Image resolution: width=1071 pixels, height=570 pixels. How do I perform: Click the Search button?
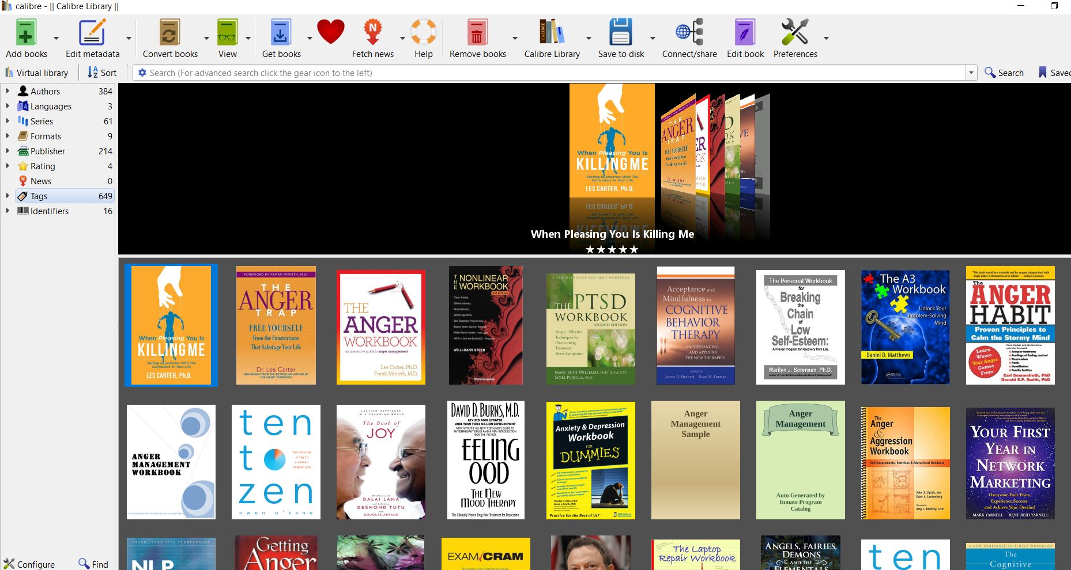[1004, 73]
